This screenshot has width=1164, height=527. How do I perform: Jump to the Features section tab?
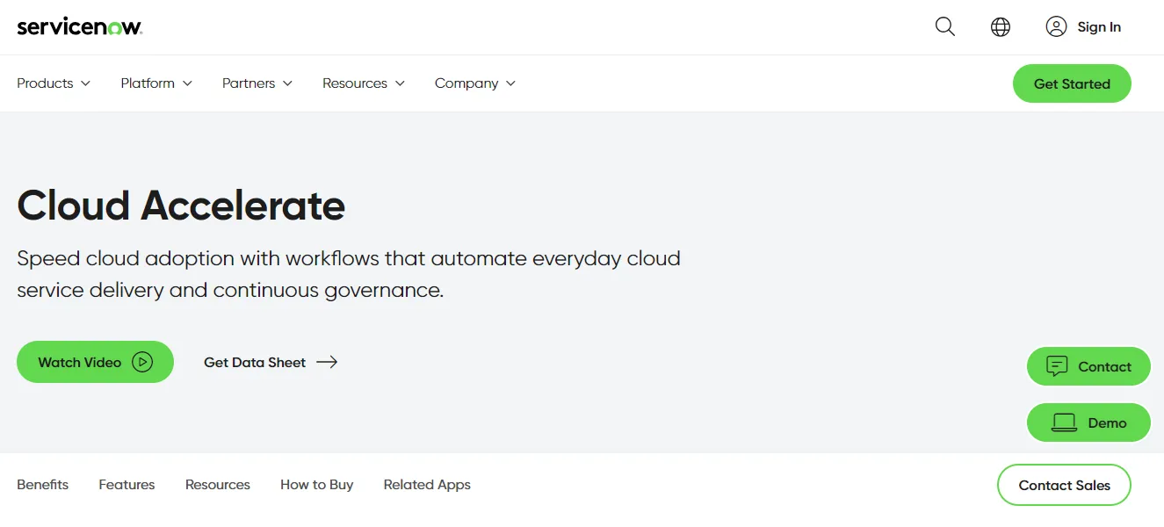pos(127,485)
